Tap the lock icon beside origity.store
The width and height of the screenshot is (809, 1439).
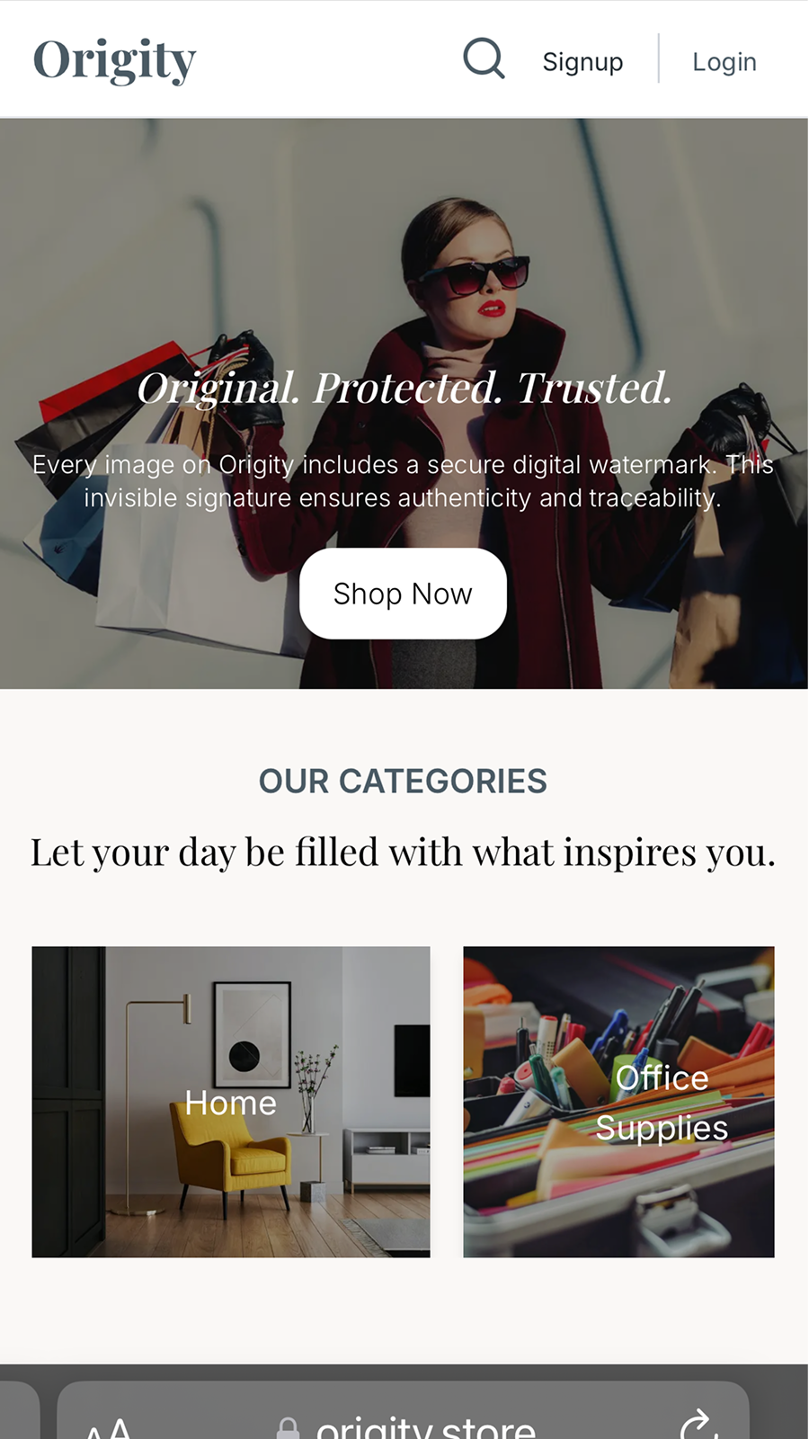point(288,1428)
